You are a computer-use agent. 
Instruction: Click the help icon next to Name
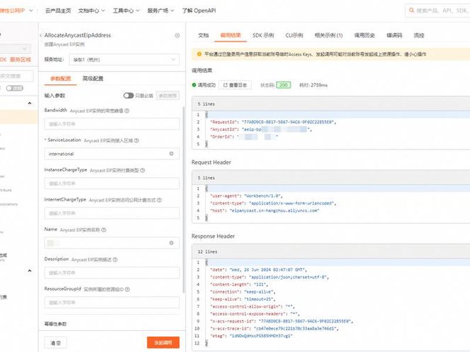(104, 230)
